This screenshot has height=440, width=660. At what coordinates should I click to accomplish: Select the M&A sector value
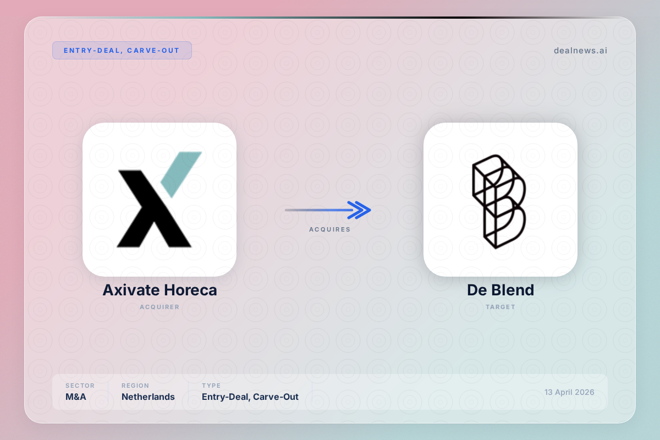(x=76, y=397)
